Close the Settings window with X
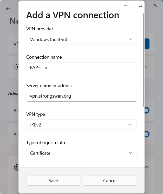The height and width of the screenshot is (194, 163). click(155, 5)
